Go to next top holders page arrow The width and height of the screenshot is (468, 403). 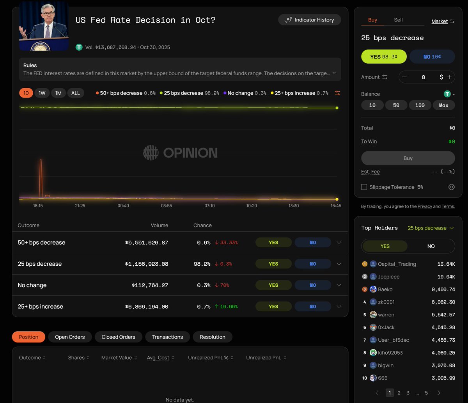(439, 392)
